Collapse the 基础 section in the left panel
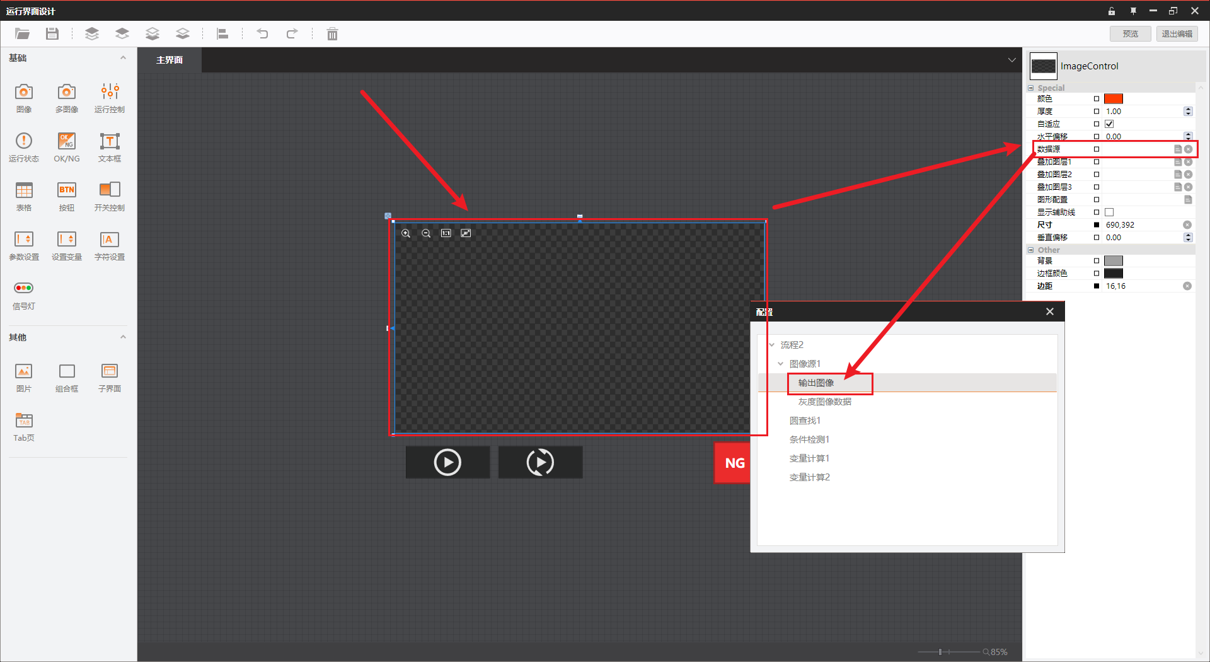The image size is (1210, 662). pos(123,58)
